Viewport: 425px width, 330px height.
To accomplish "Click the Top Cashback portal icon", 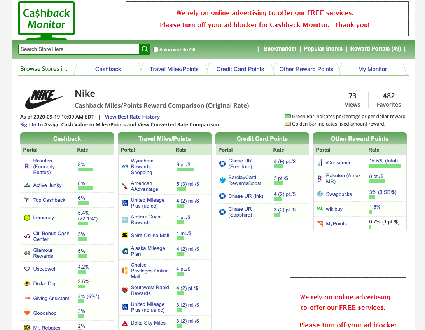I will 27,200.
